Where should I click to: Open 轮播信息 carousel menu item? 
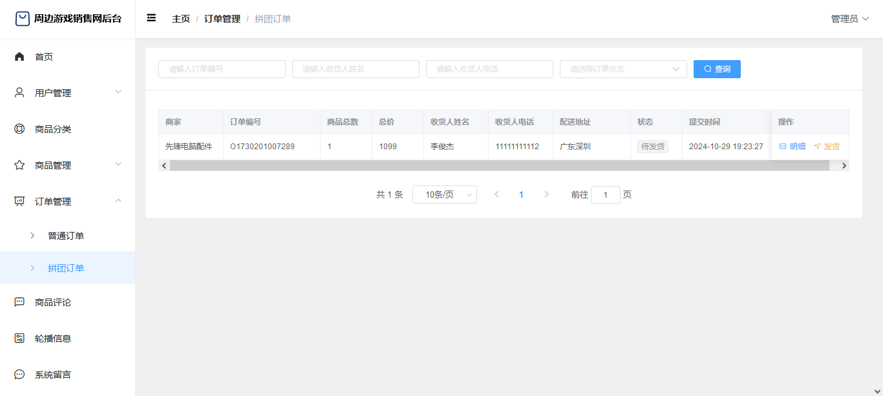[x=53, y=339]
